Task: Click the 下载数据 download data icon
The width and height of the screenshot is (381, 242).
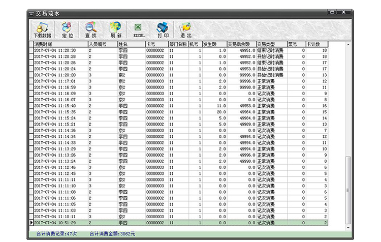Action: (43, 30)
